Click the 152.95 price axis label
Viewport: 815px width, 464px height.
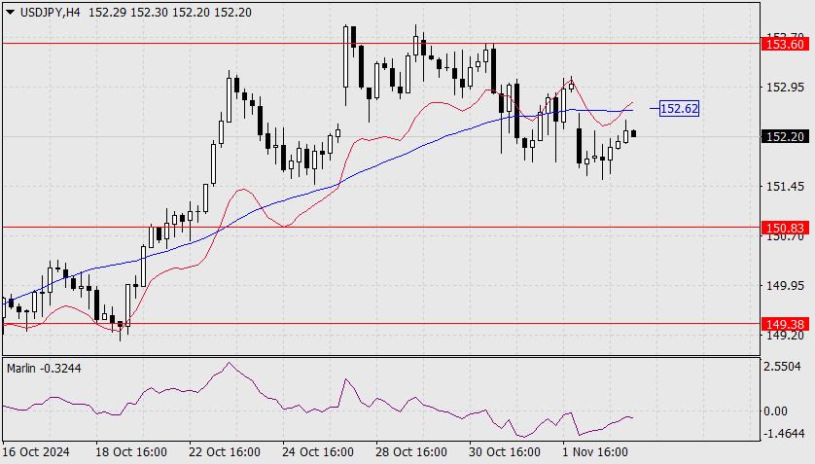(783, 88)
